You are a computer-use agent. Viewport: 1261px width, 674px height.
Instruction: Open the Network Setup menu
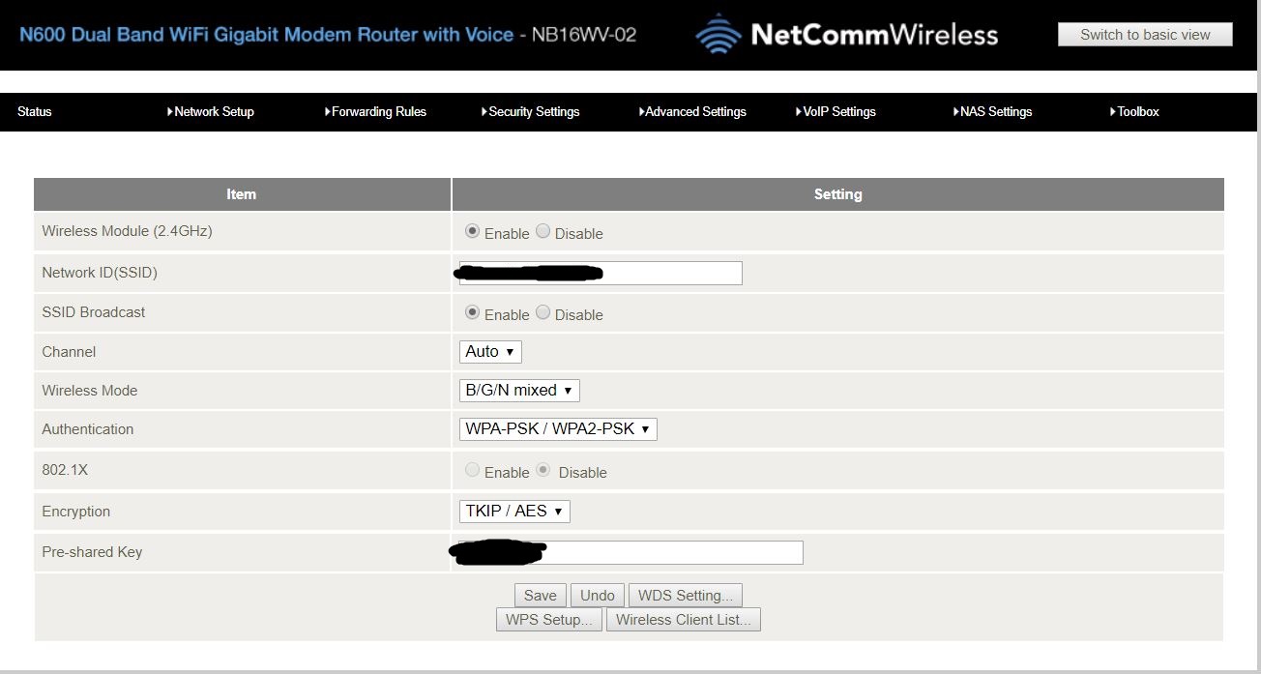[211, 112]
